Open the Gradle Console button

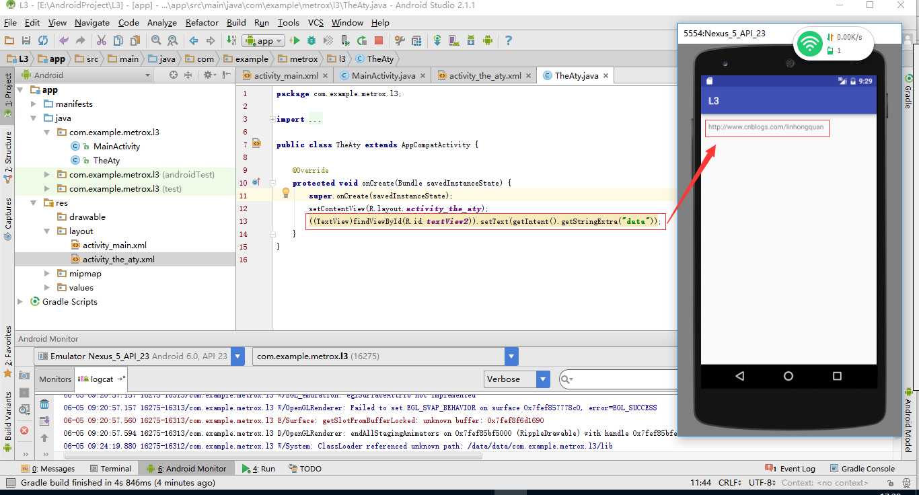[862, 469]
